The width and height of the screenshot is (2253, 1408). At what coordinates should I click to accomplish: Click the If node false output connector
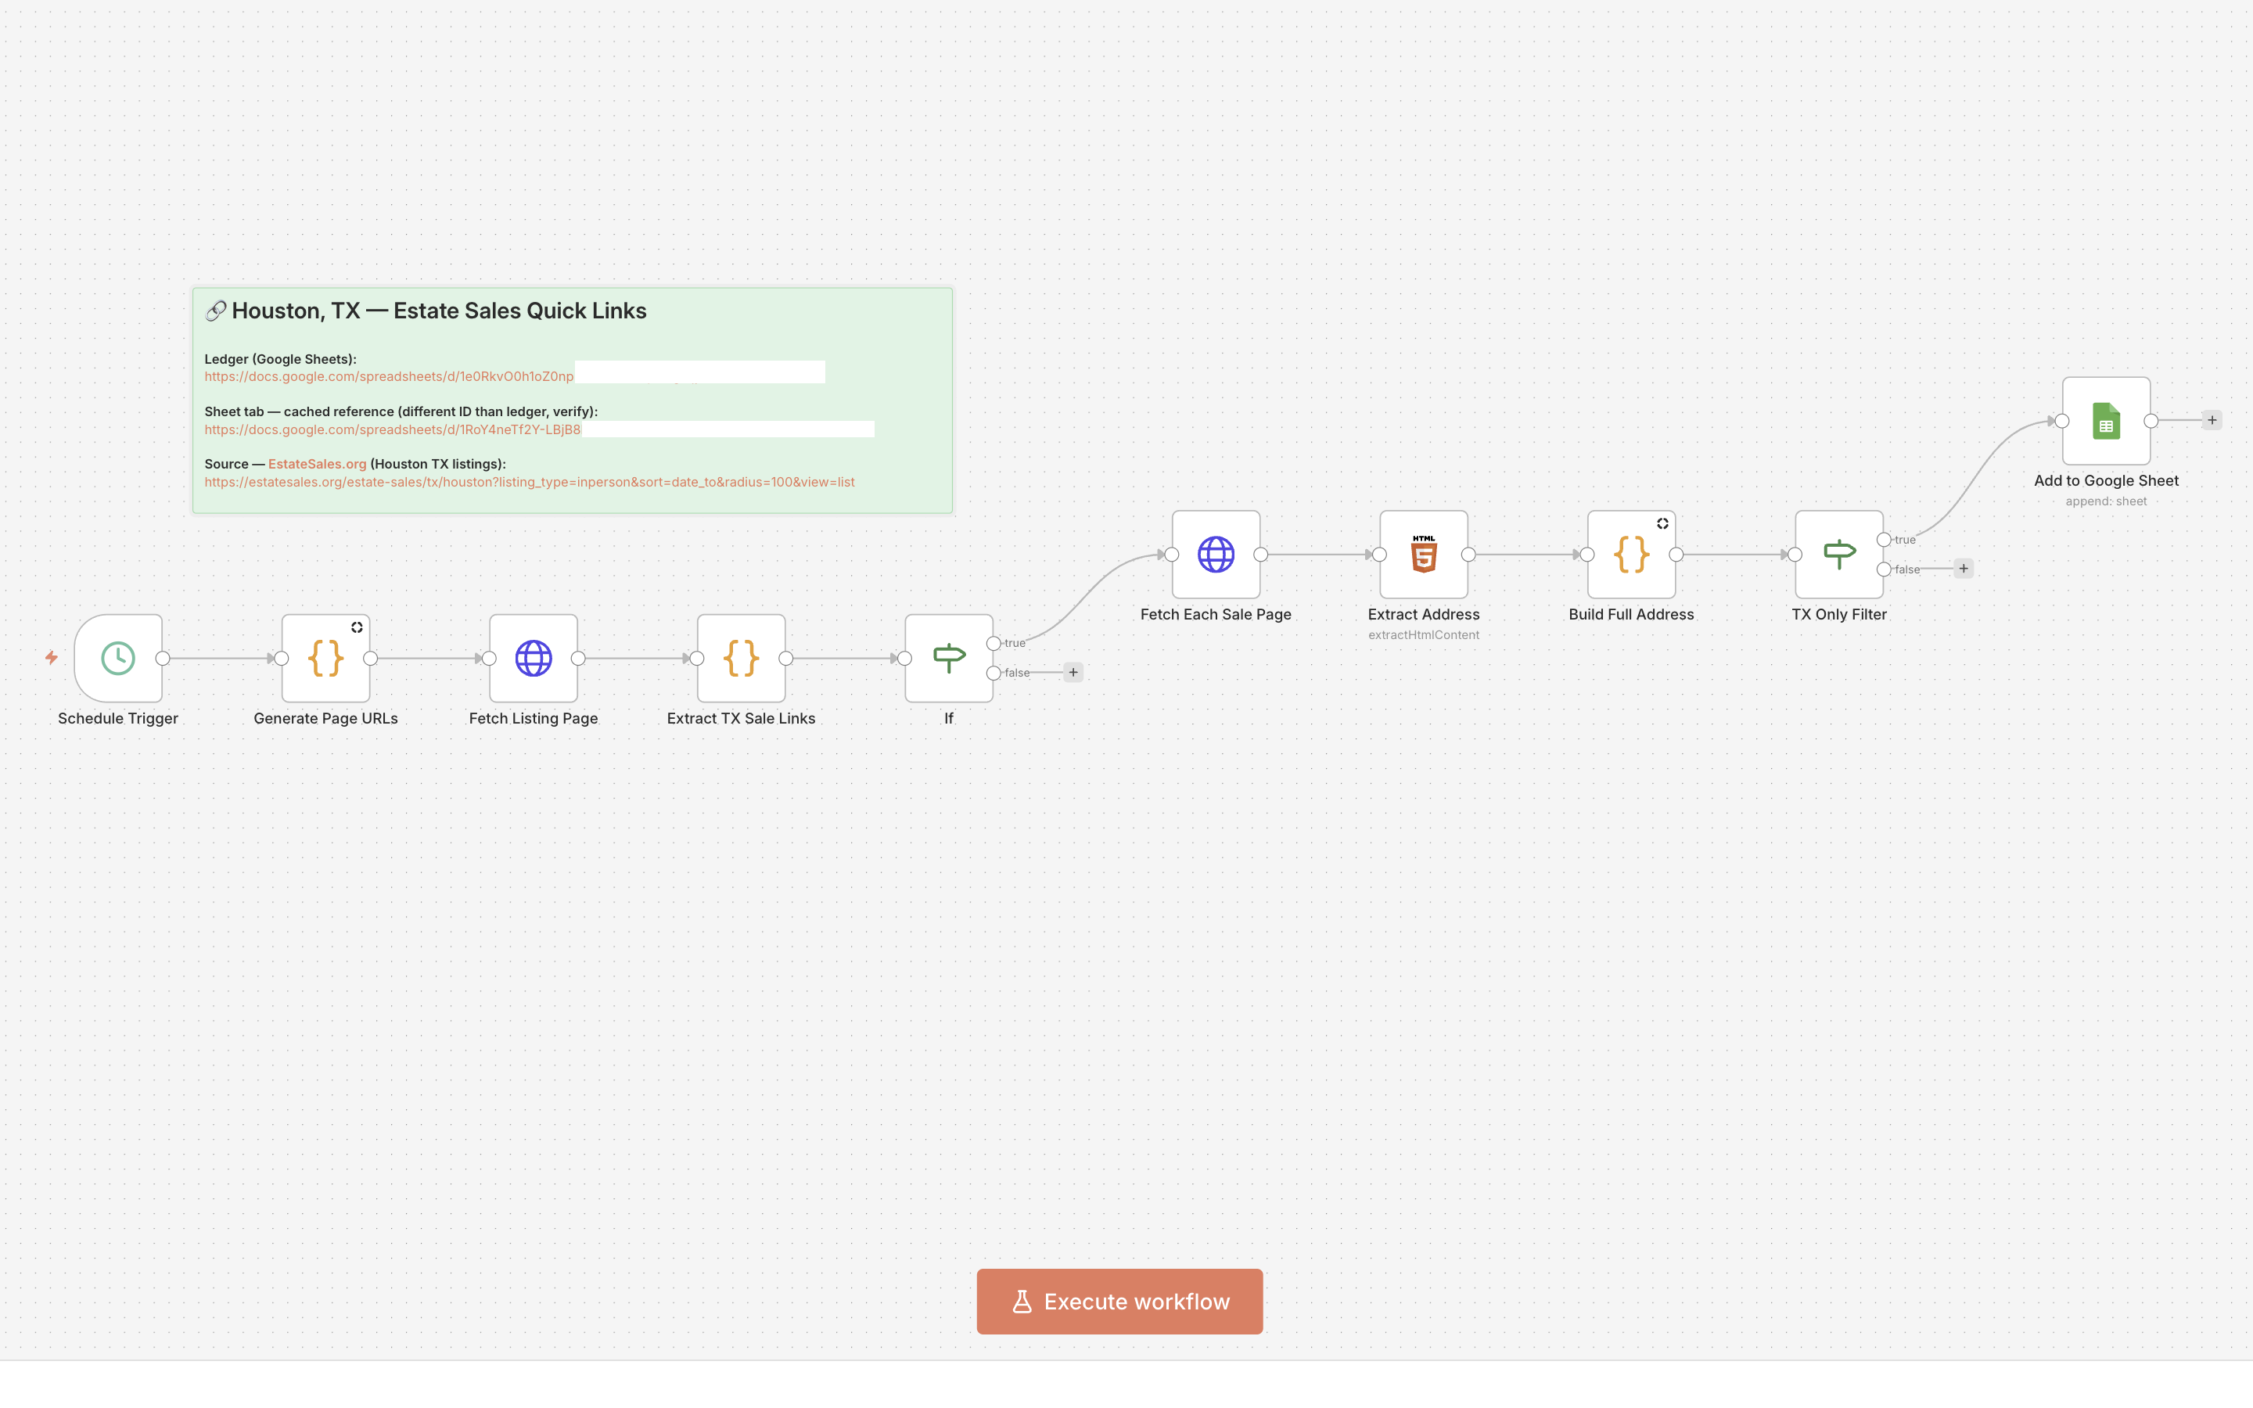994,673
